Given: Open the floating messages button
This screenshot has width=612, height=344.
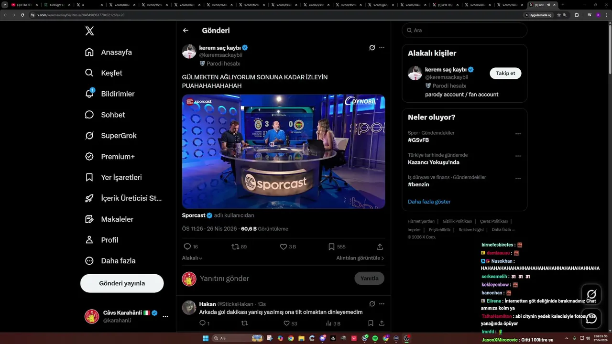Looking at the screenshot, I should pos(591,318).
